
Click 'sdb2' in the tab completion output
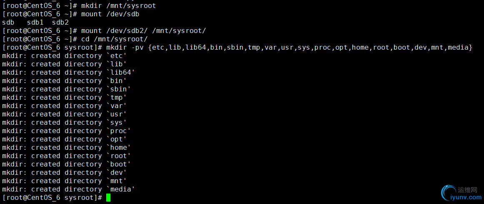60,23
